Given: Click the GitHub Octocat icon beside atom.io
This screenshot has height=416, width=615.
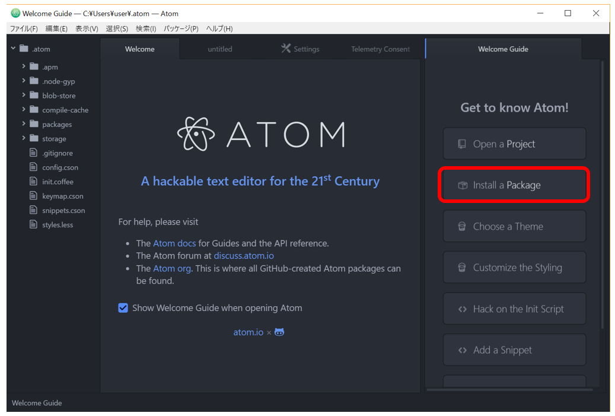Looking at the screenshot, I should pyautogui.click(x=279, y=332).
